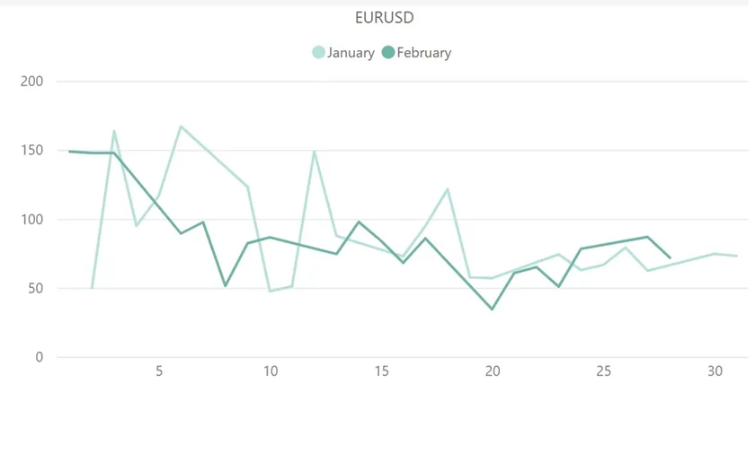The height and width of the screenshot is (453, 755).
Task: Click the x-axis label 10
Action: tap(270, 371)
